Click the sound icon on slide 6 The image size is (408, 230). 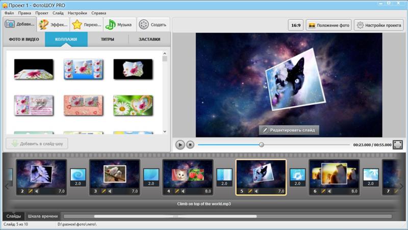329,191
